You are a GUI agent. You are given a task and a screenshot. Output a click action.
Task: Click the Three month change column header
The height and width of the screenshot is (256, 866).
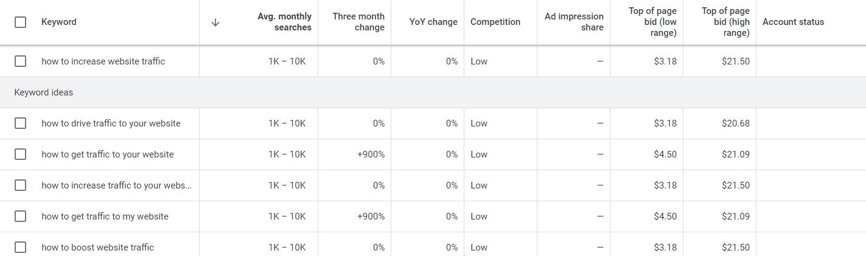point(358,22)
